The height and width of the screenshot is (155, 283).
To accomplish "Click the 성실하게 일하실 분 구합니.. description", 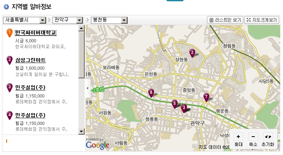I will tap(42, 74).
